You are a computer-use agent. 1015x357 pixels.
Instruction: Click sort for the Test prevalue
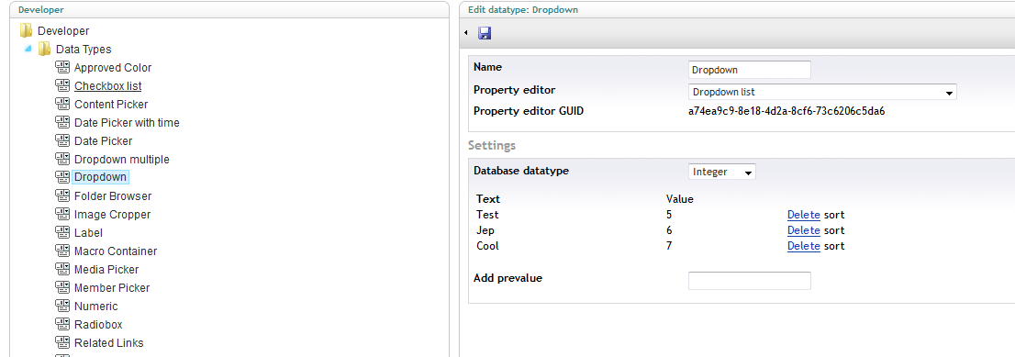click(834, 215)
